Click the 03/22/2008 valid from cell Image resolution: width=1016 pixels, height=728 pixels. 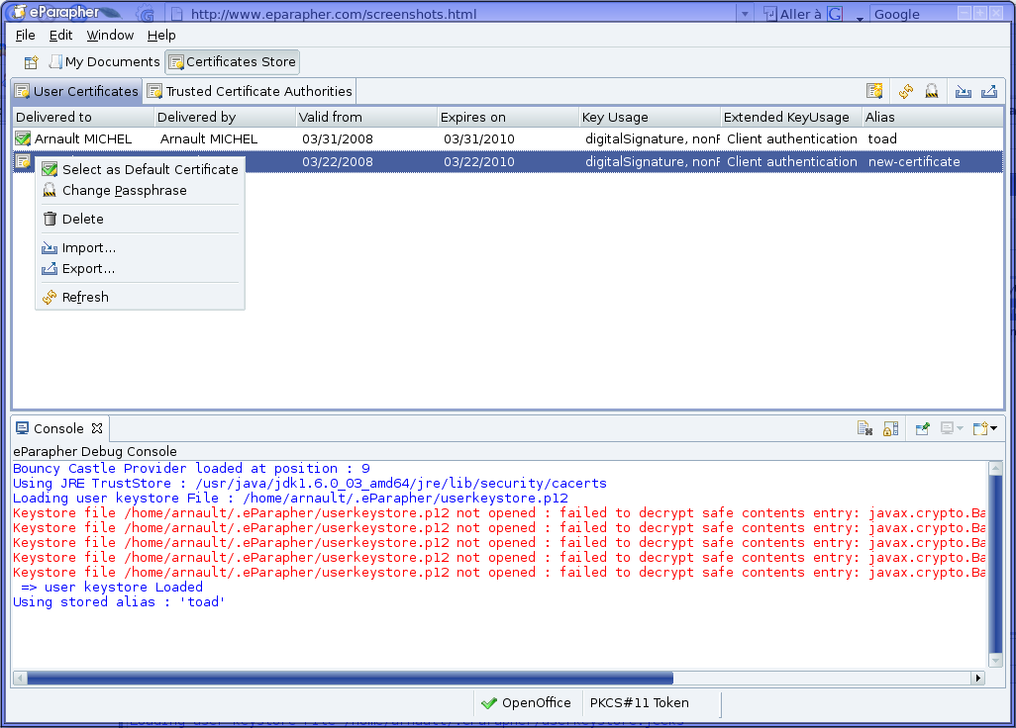point(337,162)
